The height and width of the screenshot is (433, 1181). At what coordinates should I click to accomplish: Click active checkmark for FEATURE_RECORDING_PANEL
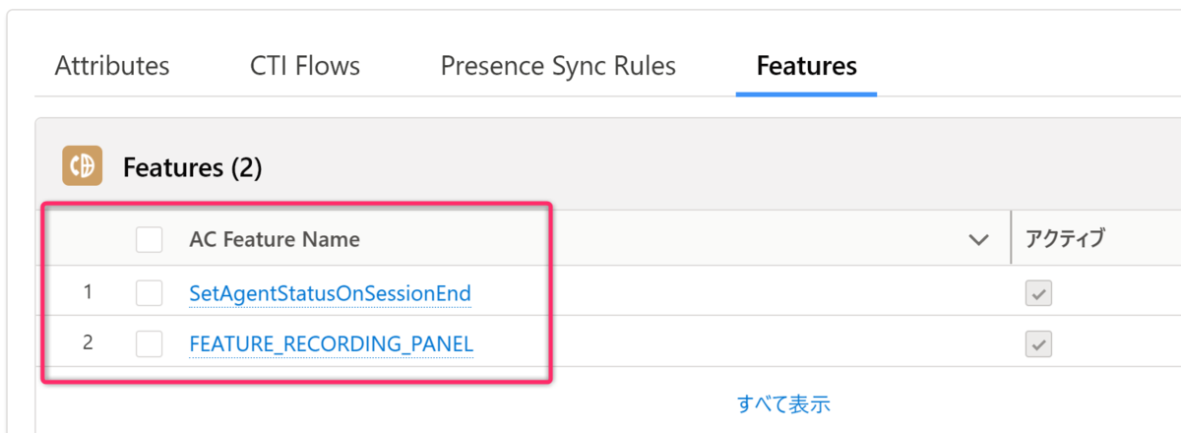[x=1039, y=343]
